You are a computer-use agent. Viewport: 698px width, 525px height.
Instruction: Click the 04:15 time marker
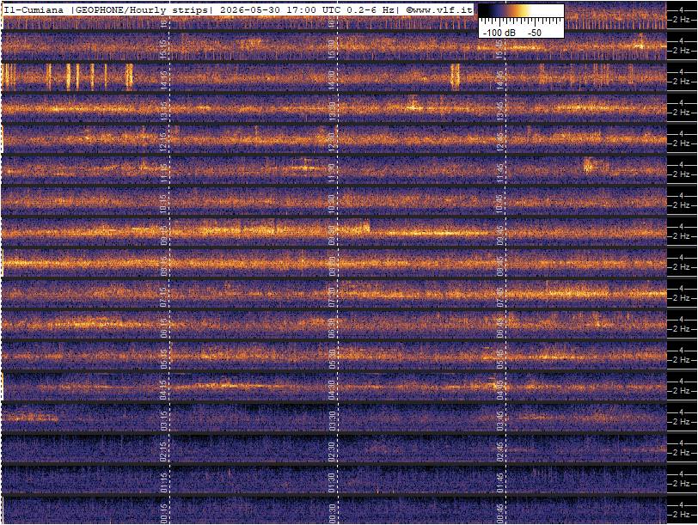pos(164,389)
